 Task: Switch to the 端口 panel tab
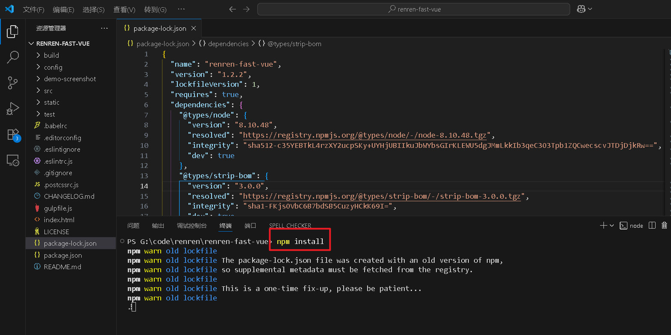pyautogui.click(x=250, y=226)
